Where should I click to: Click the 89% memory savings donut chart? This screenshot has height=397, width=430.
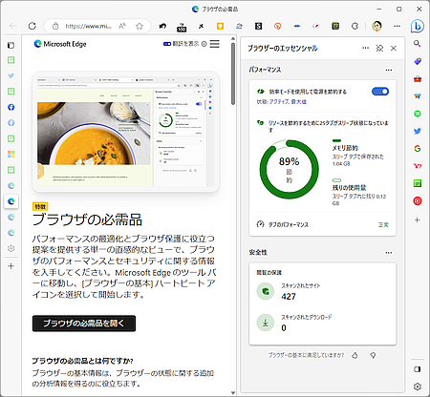coord(289,169)
